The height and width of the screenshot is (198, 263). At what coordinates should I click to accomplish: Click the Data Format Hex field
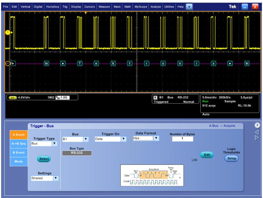[x=143, y=138]
